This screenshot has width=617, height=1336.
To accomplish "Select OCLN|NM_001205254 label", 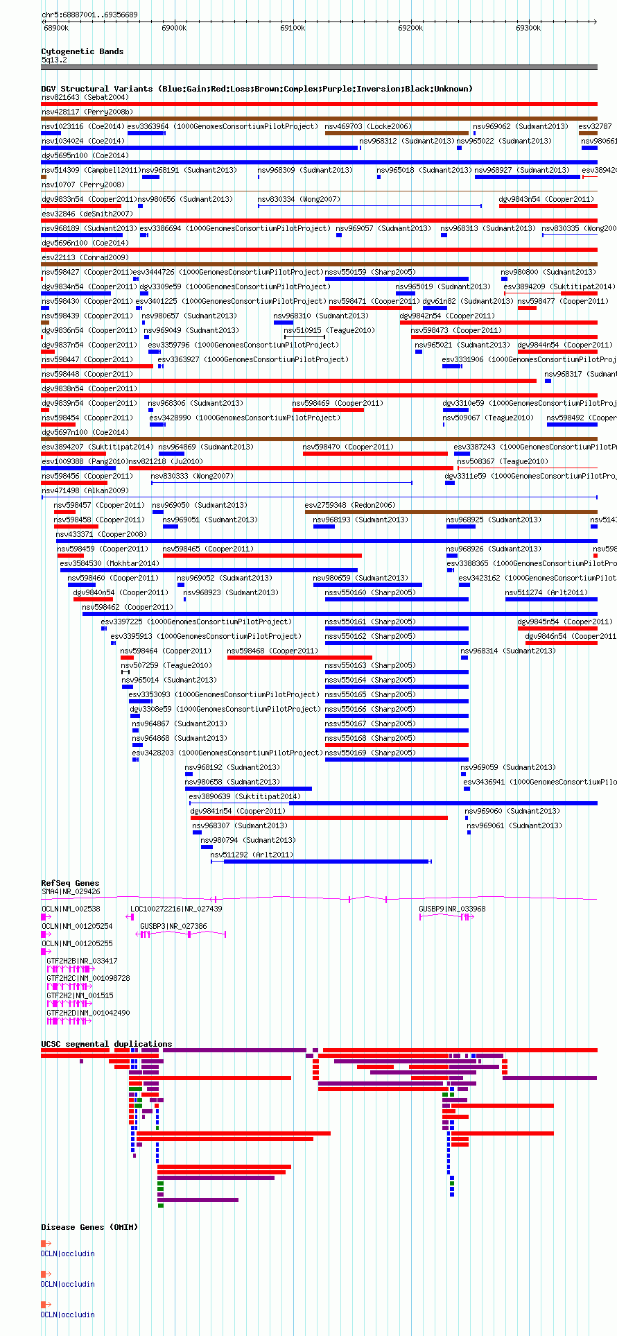I will pyautogui.click(x=77, y=926).
